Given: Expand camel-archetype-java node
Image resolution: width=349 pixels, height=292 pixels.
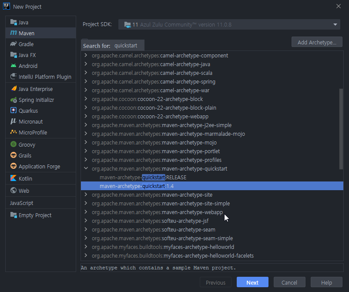Looking at the screenshot, I should 86,64.
